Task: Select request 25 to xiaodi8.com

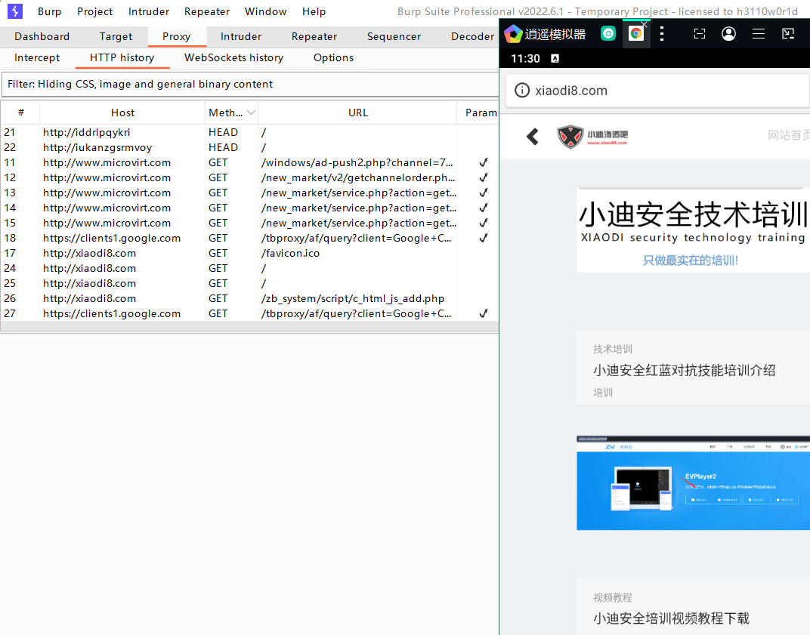Action: click(249, 283)
